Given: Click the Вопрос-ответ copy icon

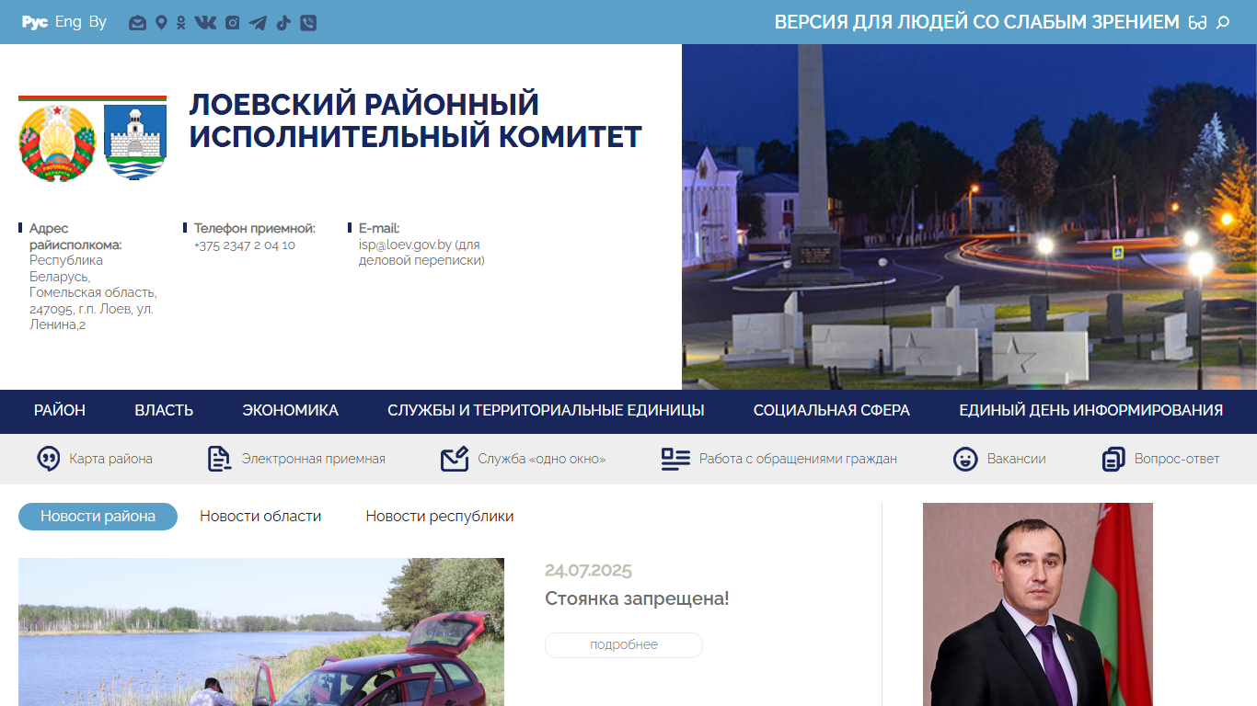Looking at the screenshot, I should (x=1113, y=459).
